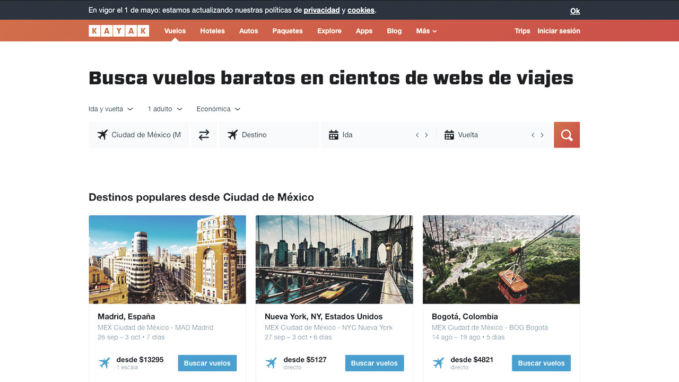
Task: Open the privacidad policy link
Action: click(321, 10)
